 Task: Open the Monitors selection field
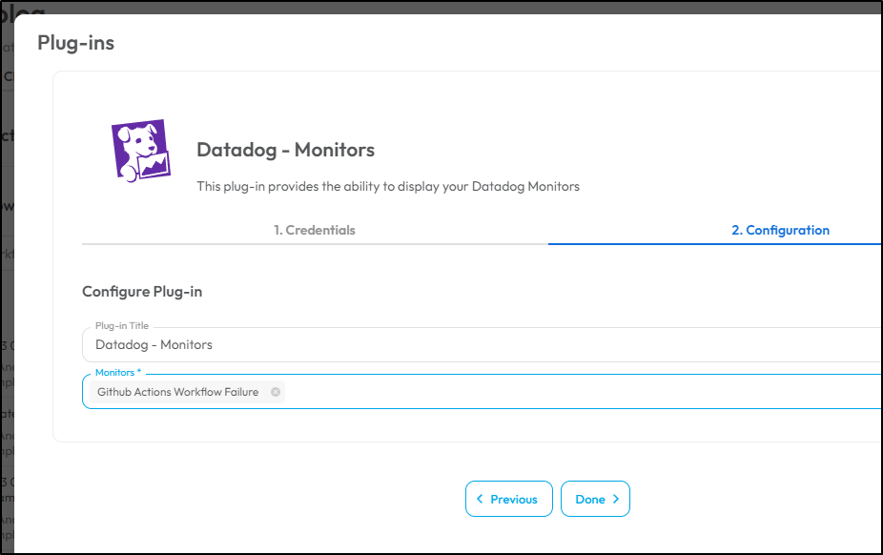[483, 392]
